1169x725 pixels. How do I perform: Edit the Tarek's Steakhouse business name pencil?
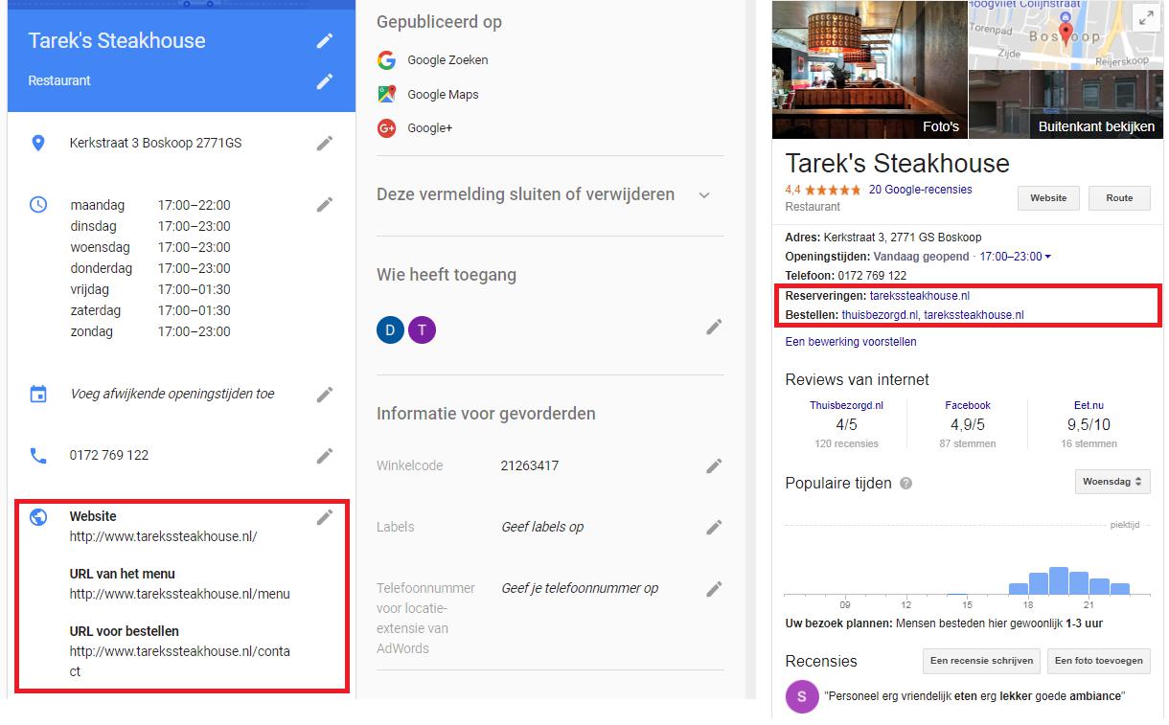[325, 40]
